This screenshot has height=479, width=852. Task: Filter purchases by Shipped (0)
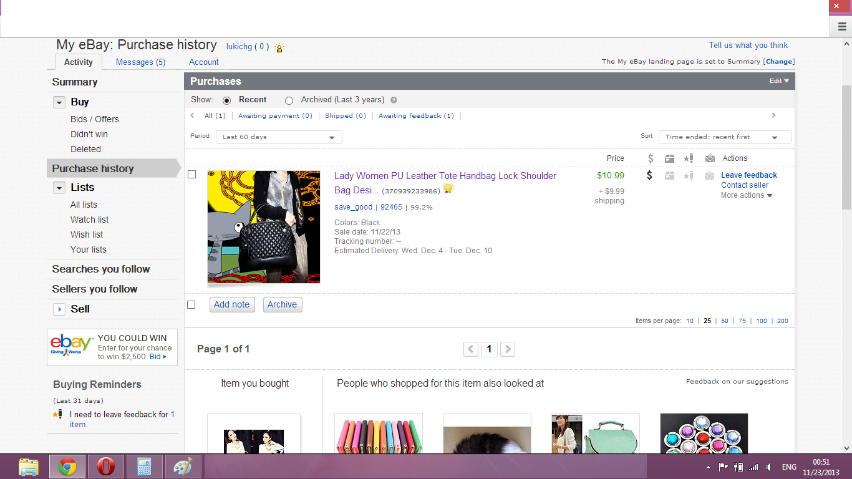(346, 115)
